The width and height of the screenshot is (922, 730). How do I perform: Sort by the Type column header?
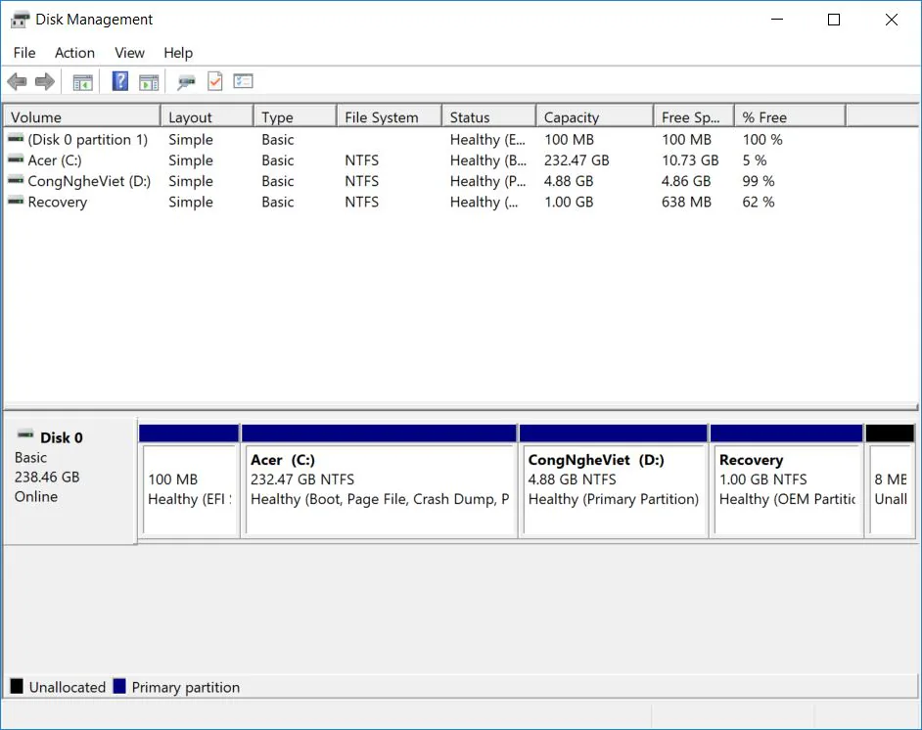(296, 117)
